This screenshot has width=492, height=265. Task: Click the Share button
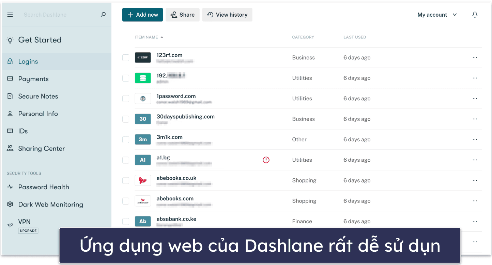tap(183, 15)
